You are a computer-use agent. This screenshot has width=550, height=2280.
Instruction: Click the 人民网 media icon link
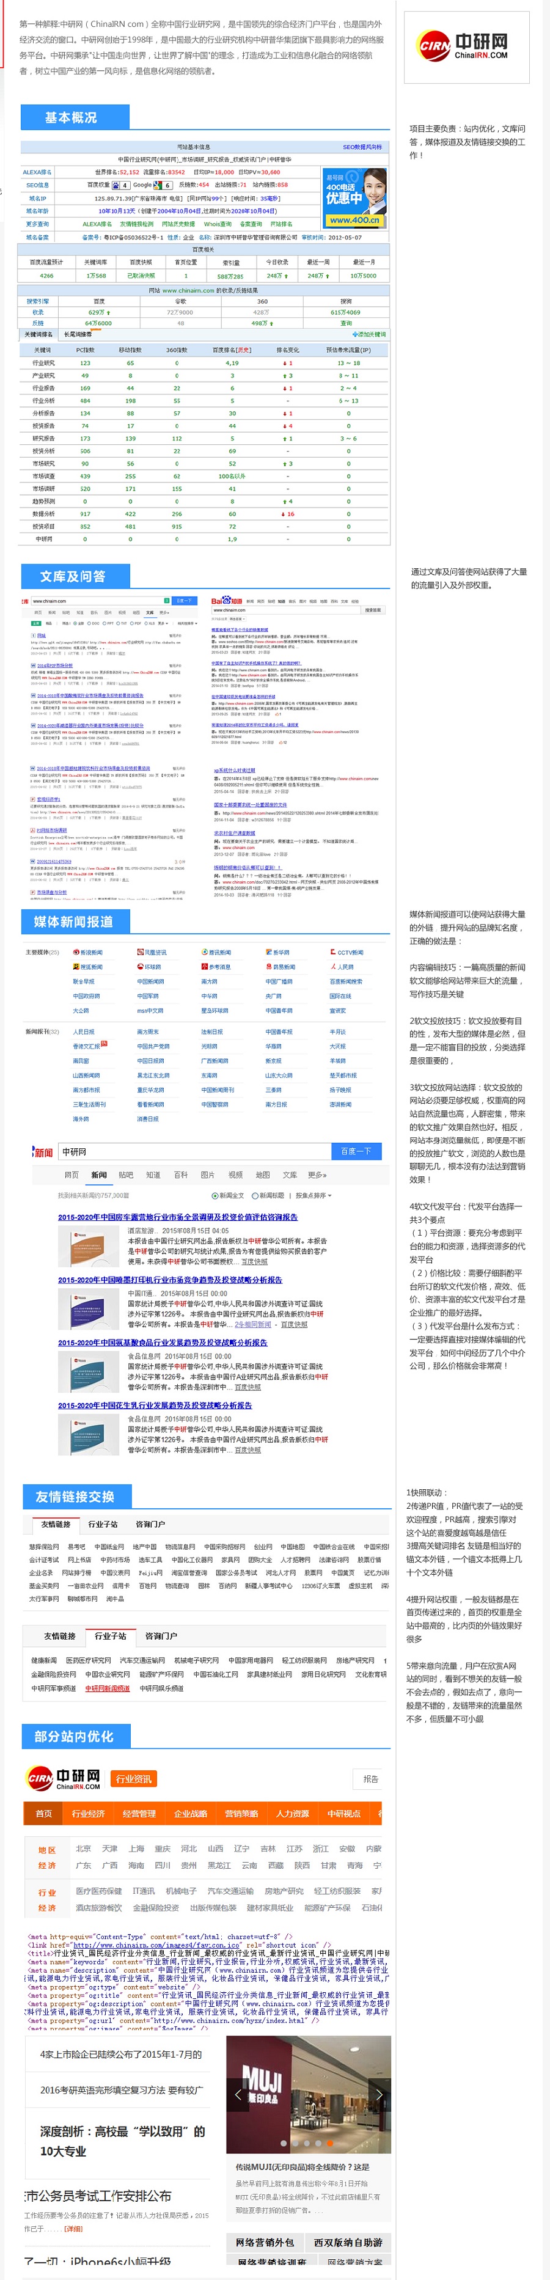(x=341, y=967)
